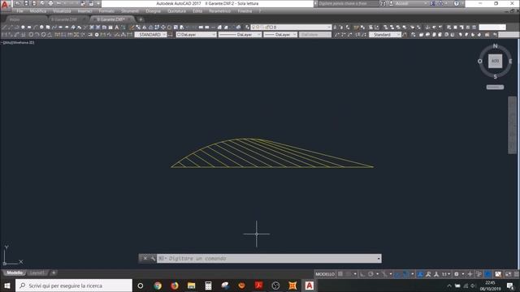Toggle annotation objects visibility in status bar
The height and width of the screenshot is (292, 520).
[420, 274]
